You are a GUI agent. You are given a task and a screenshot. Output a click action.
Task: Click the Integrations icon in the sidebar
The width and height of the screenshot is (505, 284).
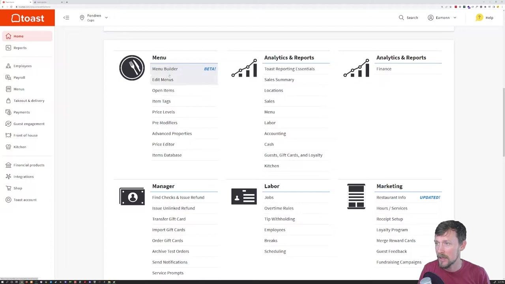point(8,177)
